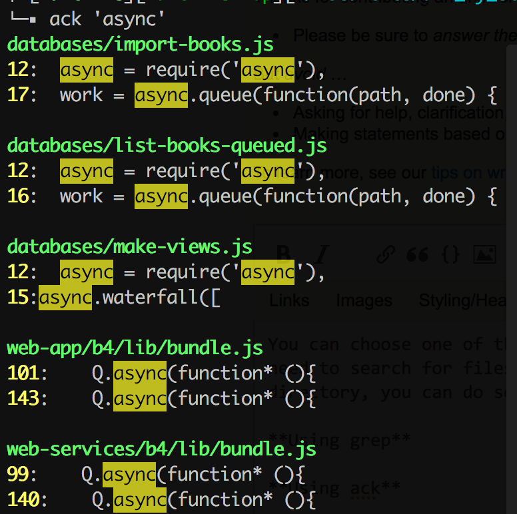517x514 pixels.
Task: Select file name databases/make-views.js
Action: 129,247
